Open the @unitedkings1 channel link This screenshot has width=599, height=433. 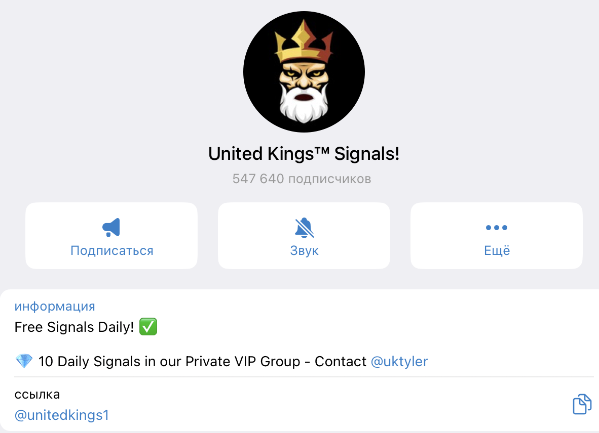point(61,415)
